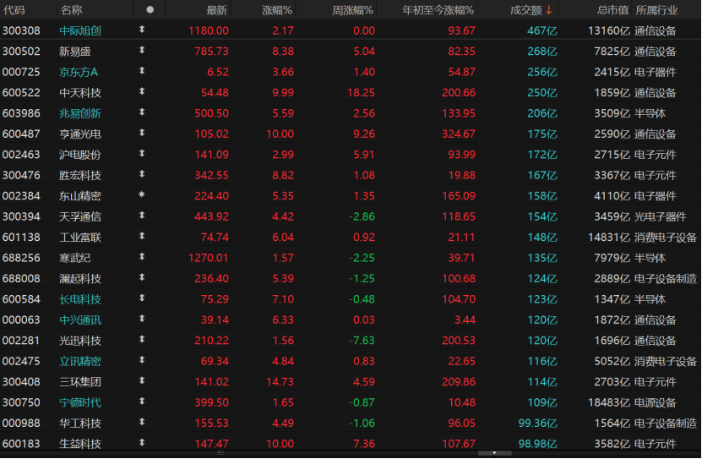Click year-to-date change 324.67
The image size is (702, 459).
[459, 134]
